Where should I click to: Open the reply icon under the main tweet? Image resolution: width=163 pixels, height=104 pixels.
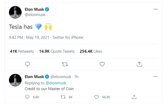tap(28, 64)
